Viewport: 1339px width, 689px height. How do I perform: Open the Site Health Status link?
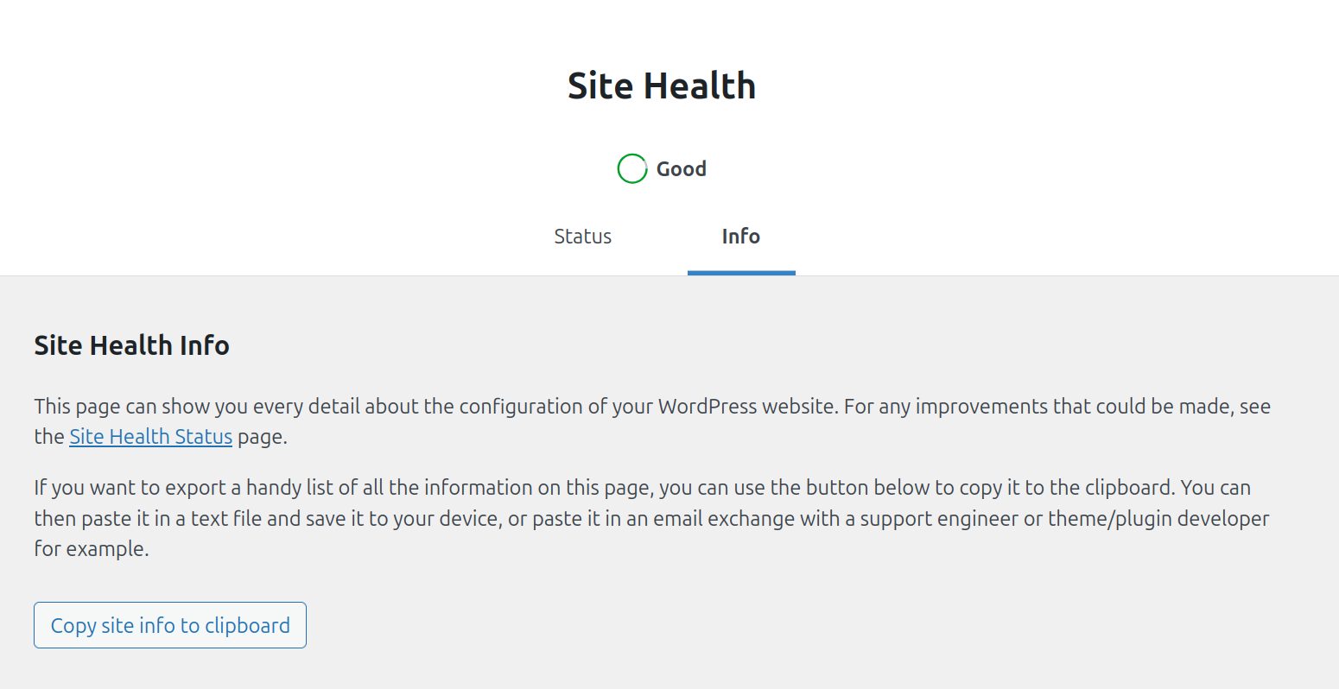(x=150, y=437)
